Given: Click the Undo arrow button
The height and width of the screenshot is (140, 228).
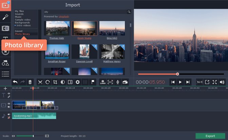Looking at the screenshot, I should pyautogui.click(x=15, y=82).
